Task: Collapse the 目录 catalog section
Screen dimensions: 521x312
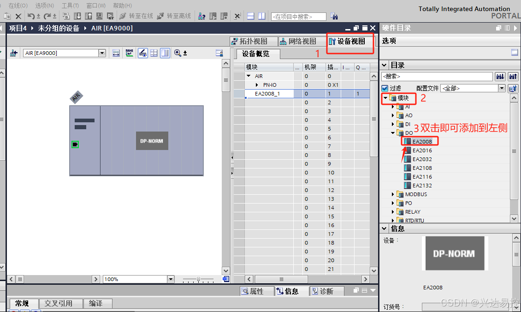Action: coord(384,65)
